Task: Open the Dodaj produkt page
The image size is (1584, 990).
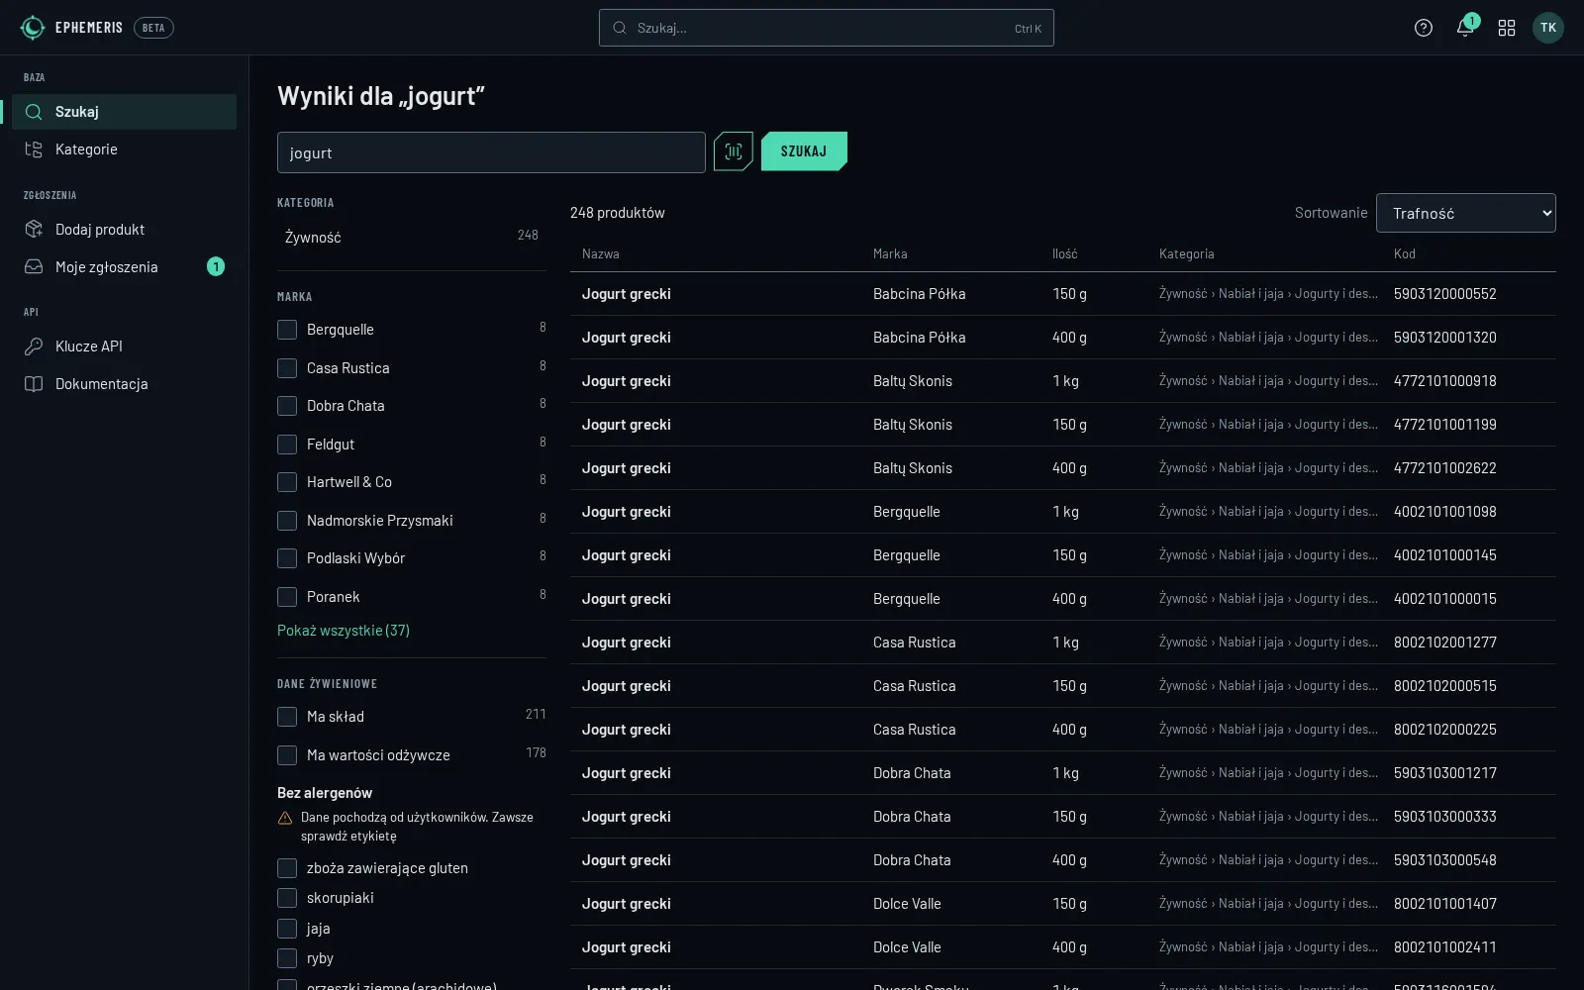Action: pos(124,230)
